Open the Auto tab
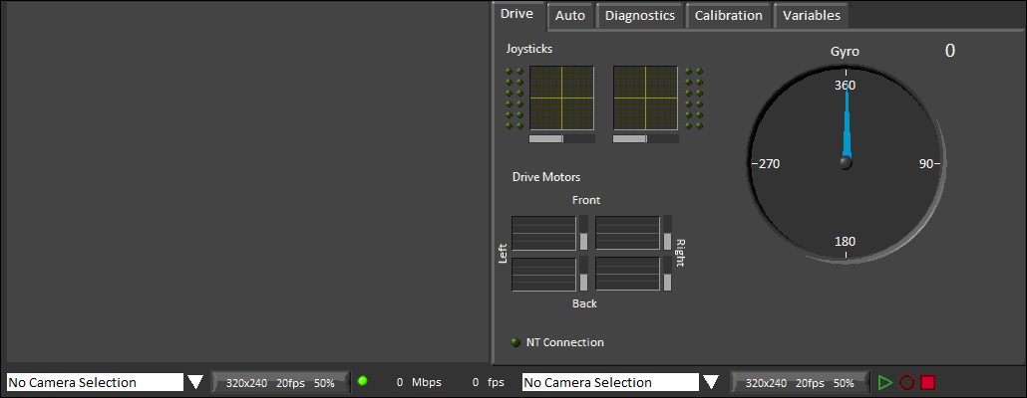The width and height of the screenshot is (1027, 398). coord(569,16)
